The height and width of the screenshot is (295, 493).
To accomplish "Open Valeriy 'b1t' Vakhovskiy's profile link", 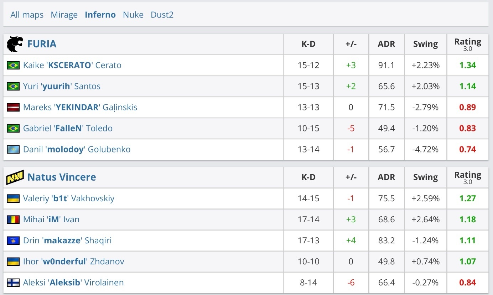I will 69,198.
